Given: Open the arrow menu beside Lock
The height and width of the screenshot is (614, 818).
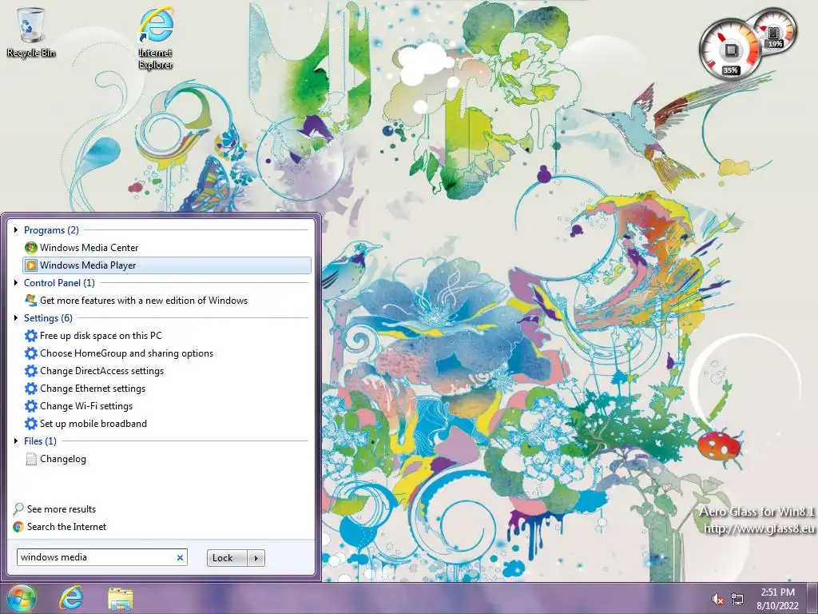Looking at the screenshot, I should (256, 557).
